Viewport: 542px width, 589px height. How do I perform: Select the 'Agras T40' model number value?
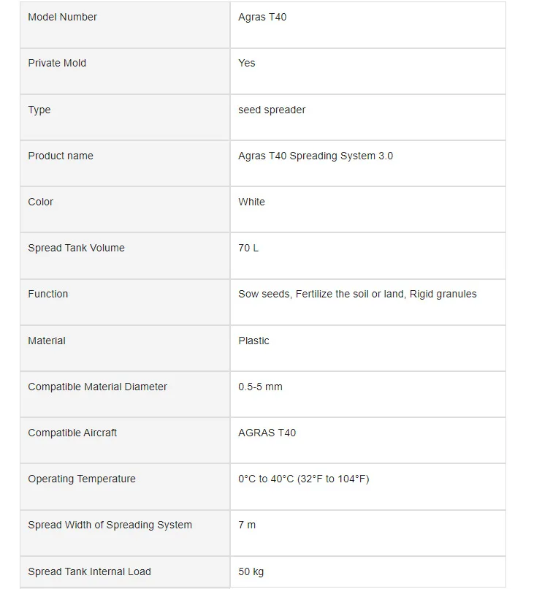262,17
